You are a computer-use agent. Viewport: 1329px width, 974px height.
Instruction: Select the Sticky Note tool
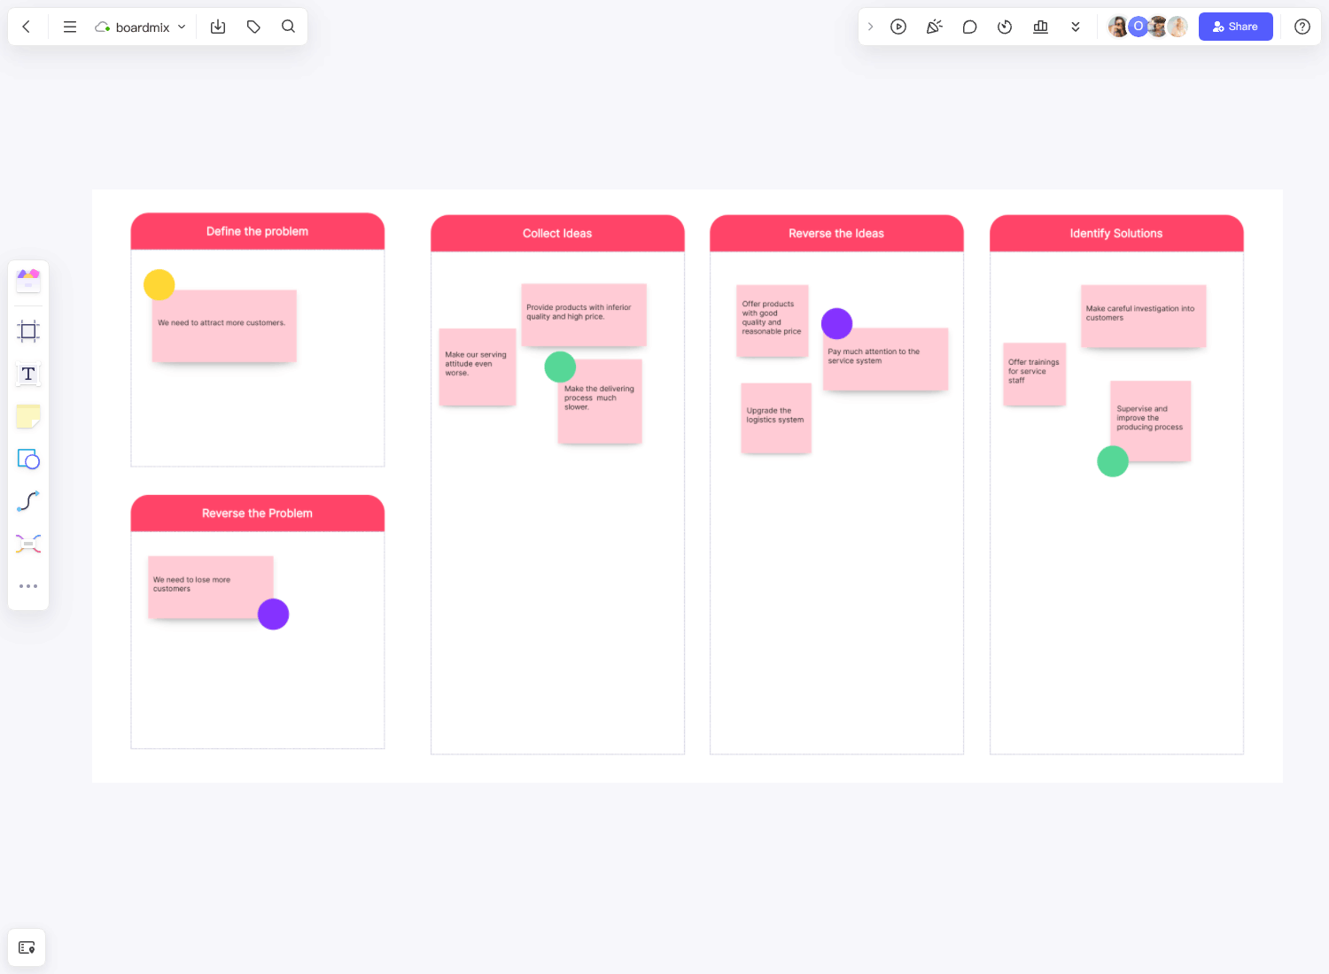(28, 416)
